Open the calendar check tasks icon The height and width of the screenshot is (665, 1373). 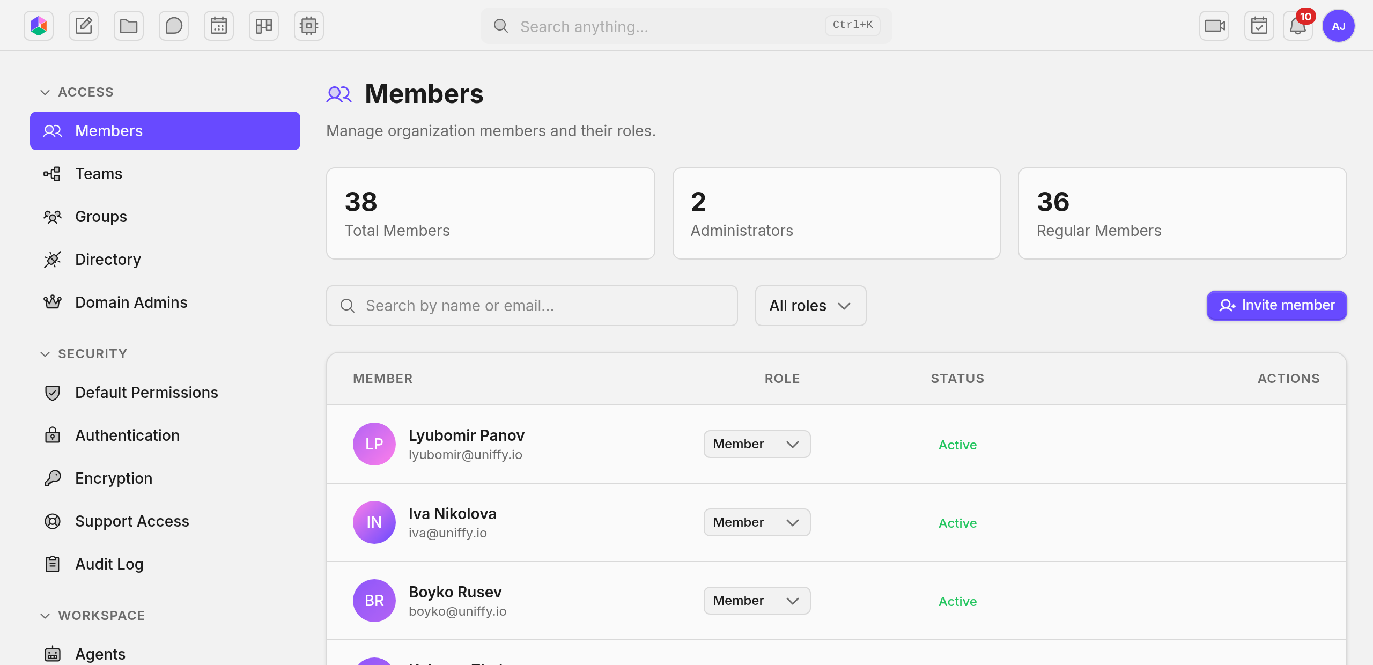point(1259,26)
